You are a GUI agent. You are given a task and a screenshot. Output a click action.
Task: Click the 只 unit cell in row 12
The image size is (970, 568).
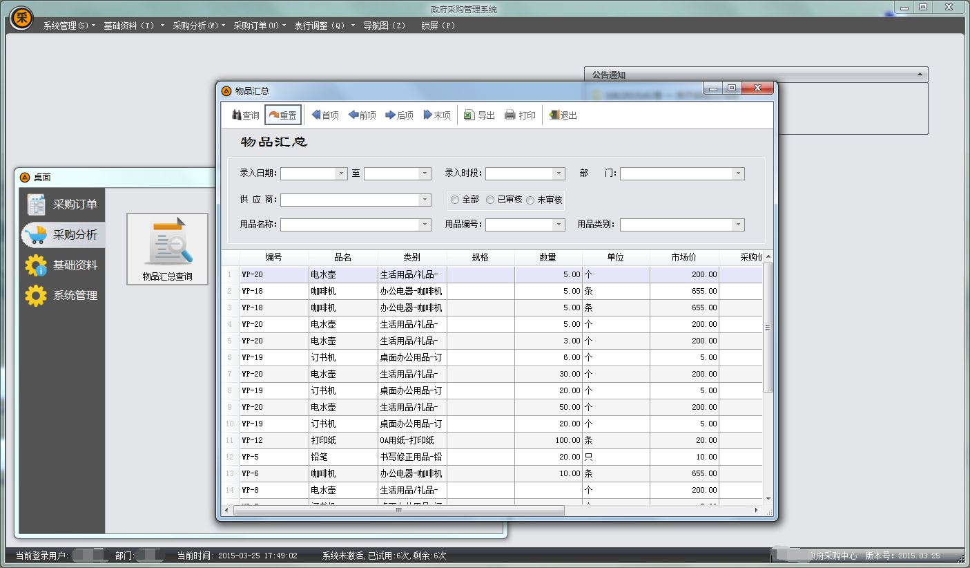[x=616, y=457]
